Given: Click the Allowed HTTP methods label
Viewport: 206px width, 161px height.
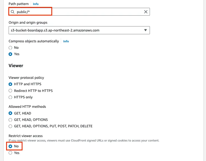Looking at the screenshot, I should (27, 107).
